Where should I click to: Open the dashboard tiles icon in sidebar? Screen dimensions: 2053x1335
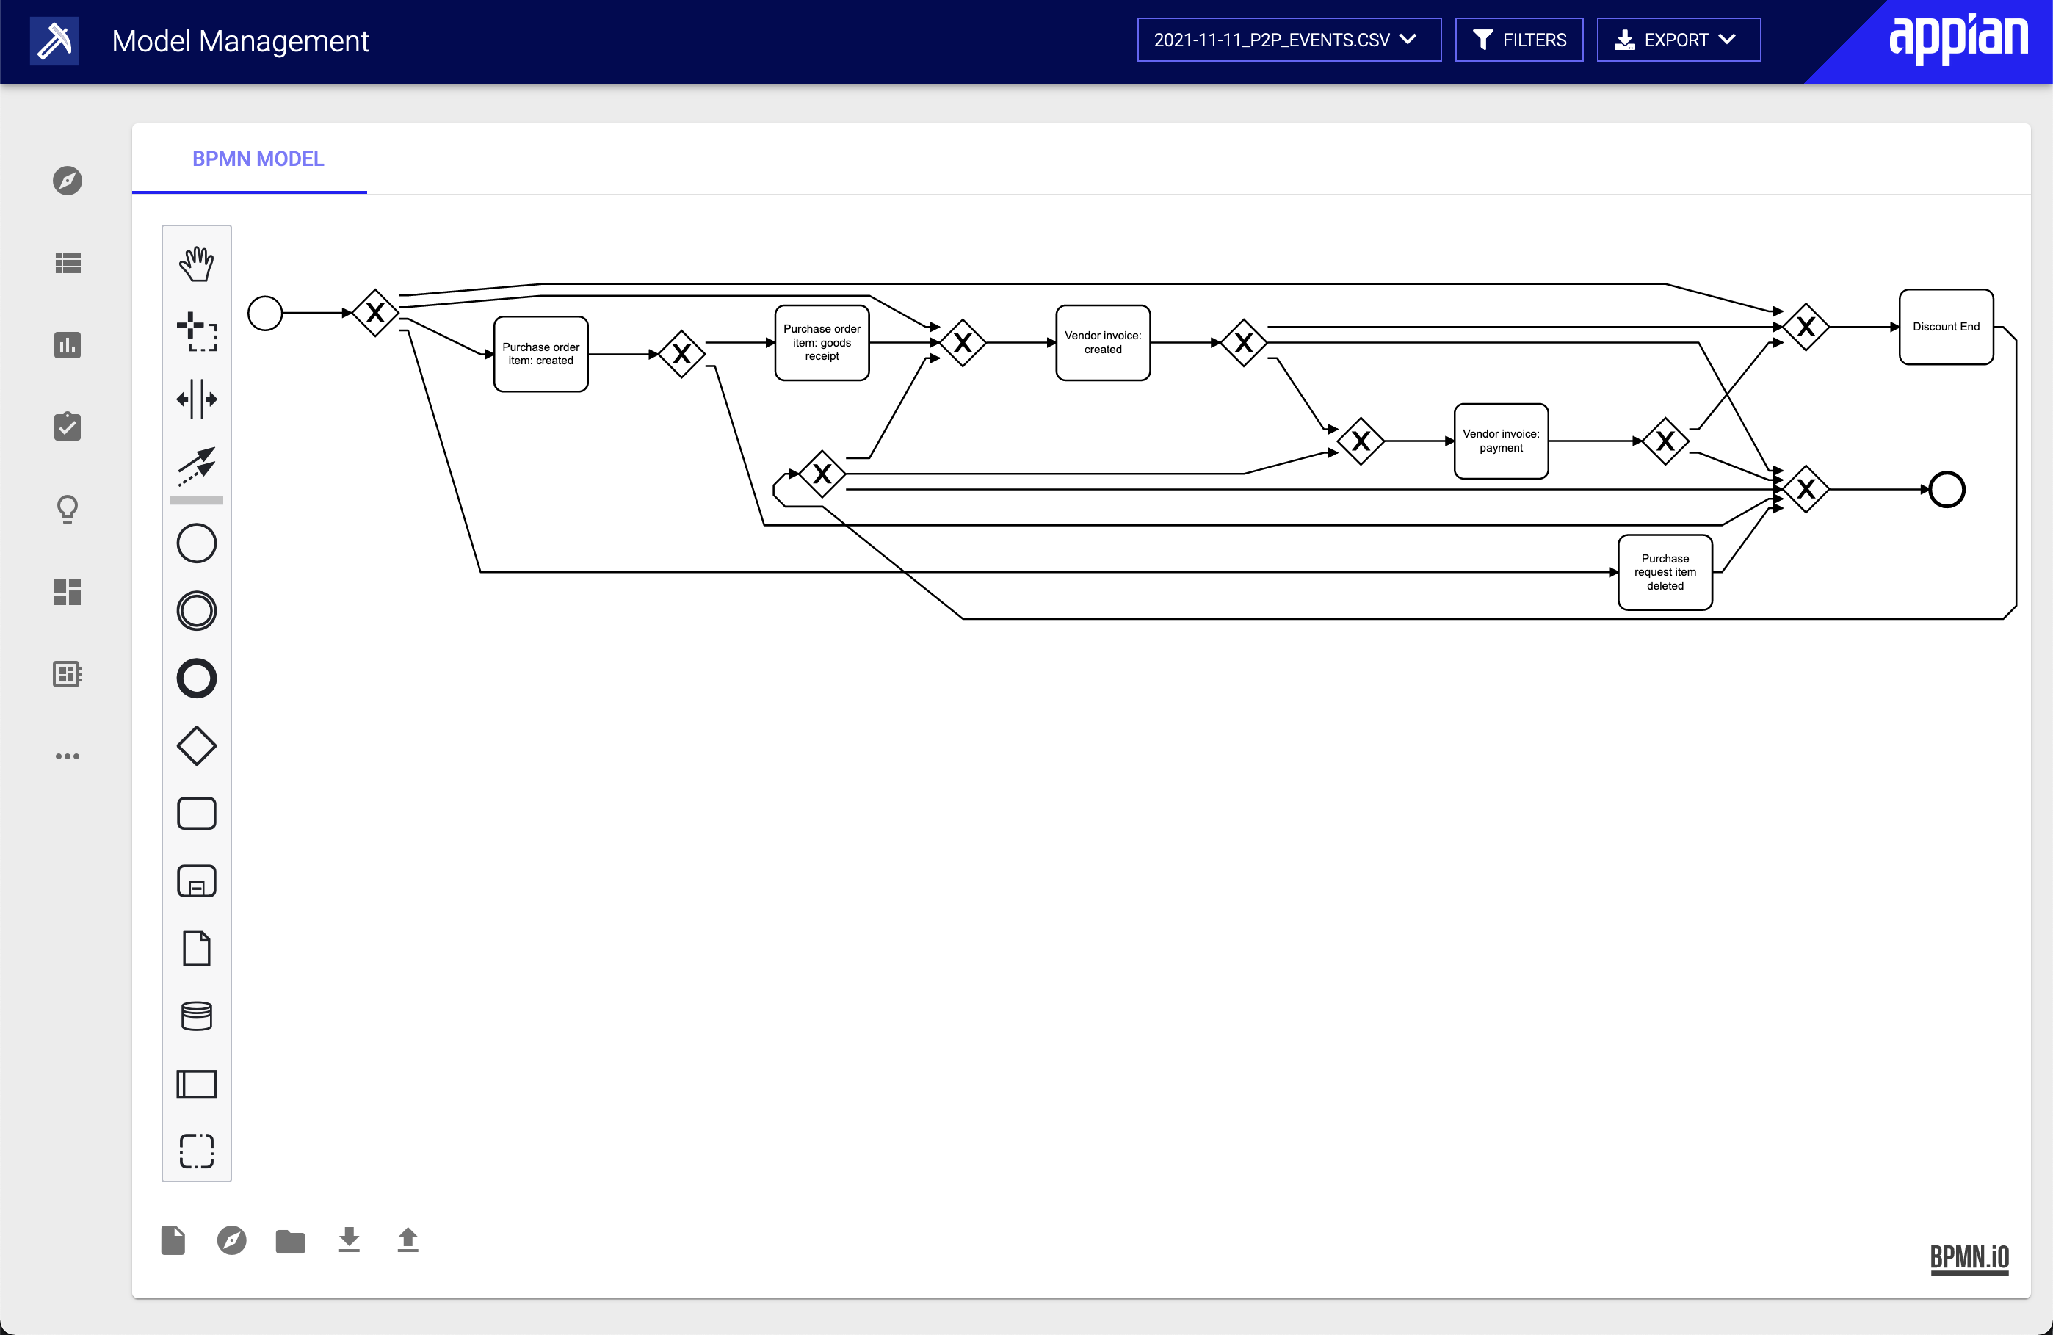pyautogui.click(x=68, y=592)
